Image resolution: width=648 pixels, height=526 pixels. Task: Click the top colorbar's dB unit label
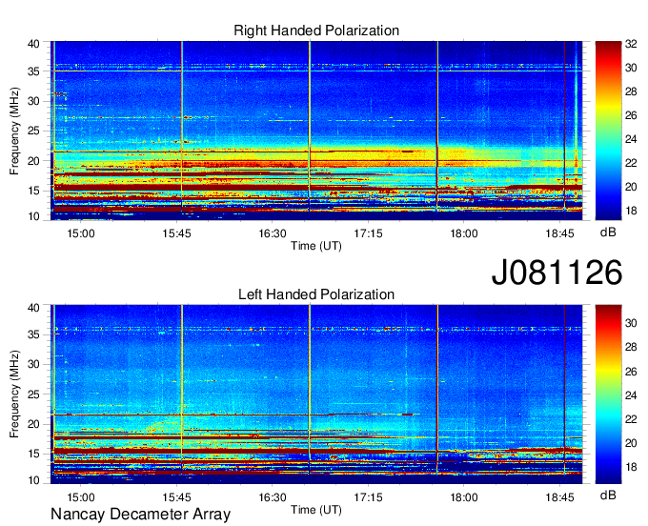click(x=608, y=233)
